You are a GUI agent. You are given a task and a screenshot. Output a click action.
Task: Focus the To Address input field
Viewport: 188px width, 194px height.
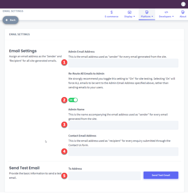coord(105,176)
